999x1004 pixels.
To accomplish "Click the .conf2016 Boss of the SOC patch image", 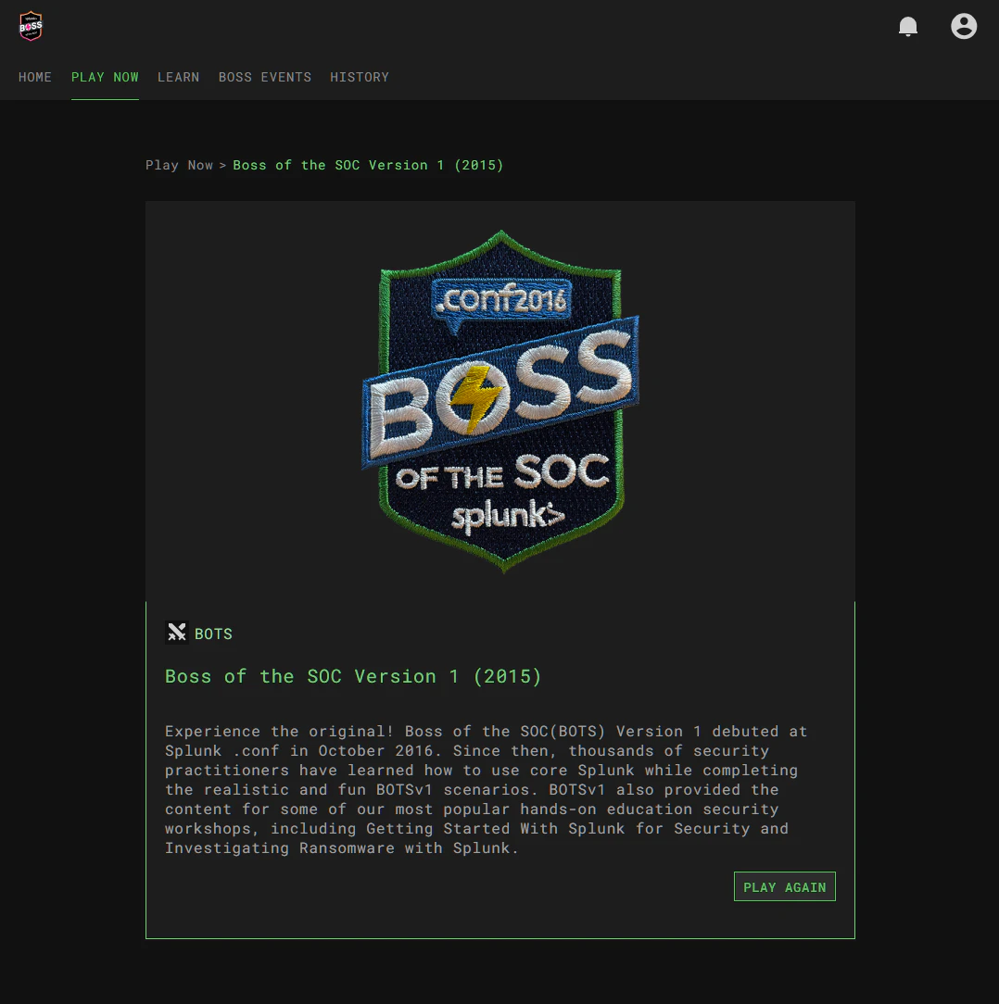I will tap(500, 401).
